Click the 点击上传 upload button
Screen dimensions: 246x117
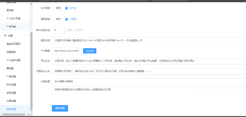(x=89, y=51)
